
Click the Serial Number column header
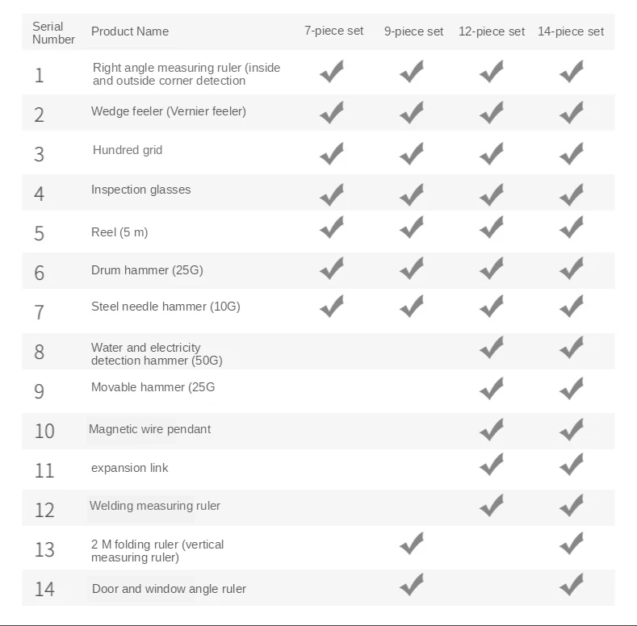point(53,33)
